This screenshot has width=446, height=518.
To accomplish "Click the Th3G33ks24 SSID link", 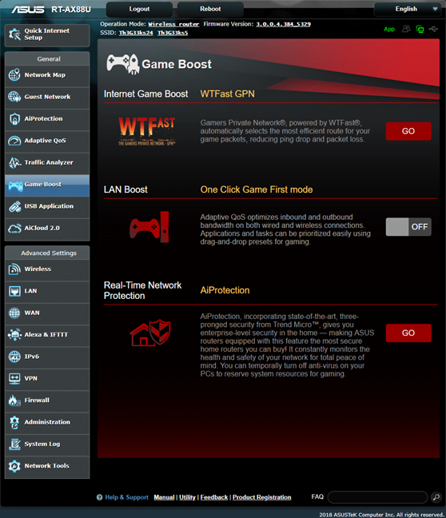I will click(x=136, y=33).
